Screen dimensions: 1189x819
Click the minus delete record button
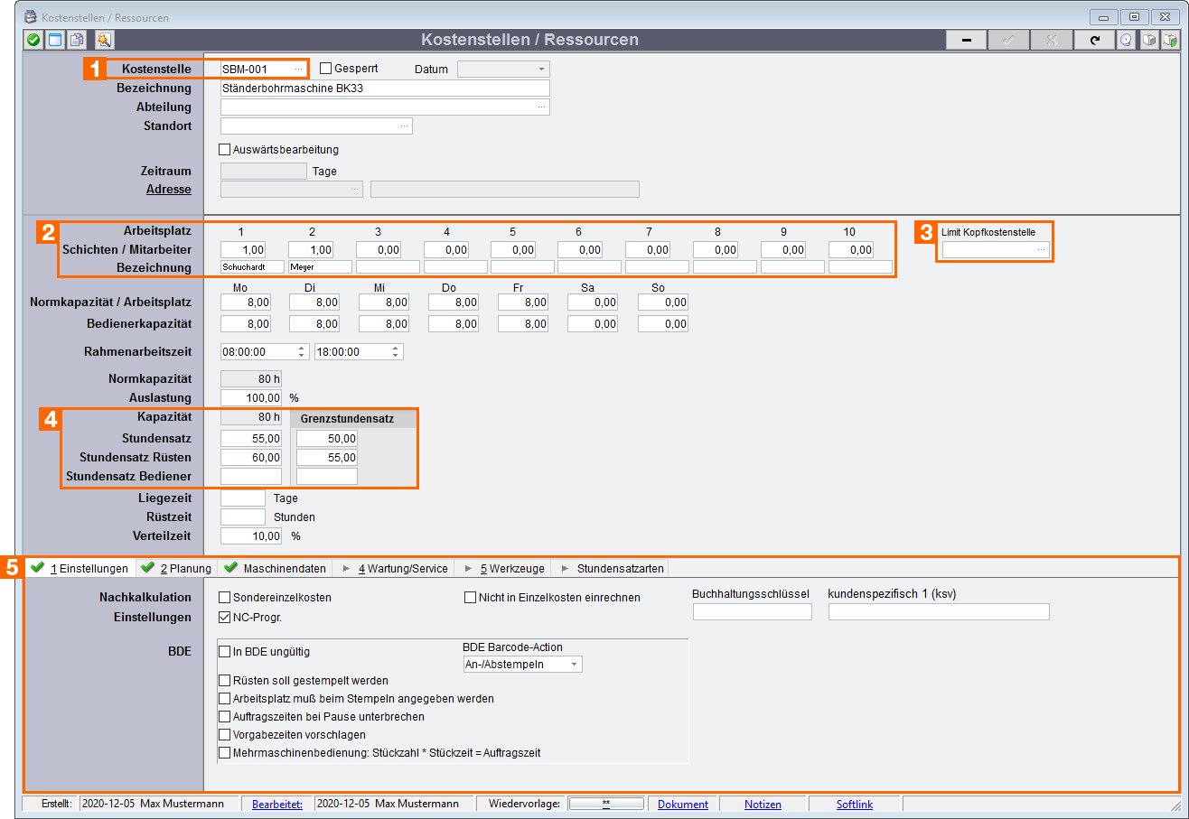click(967, 40)
